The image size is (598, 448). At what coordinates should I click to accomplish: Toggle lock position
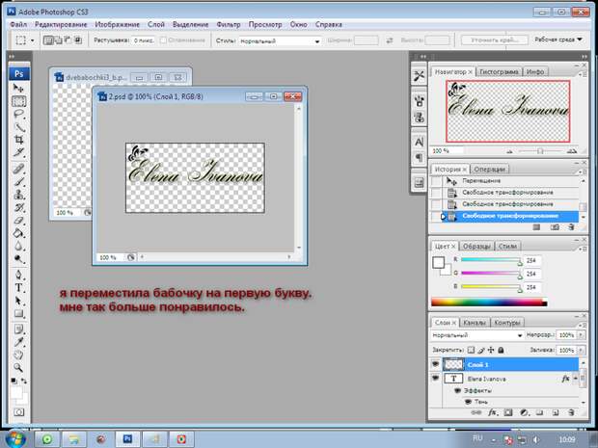point(491,350)
